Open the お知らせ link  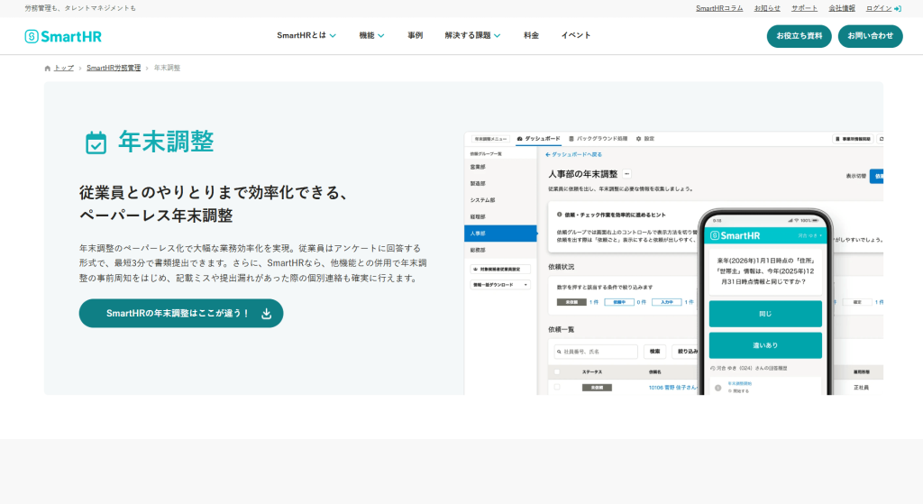point(767,9)
